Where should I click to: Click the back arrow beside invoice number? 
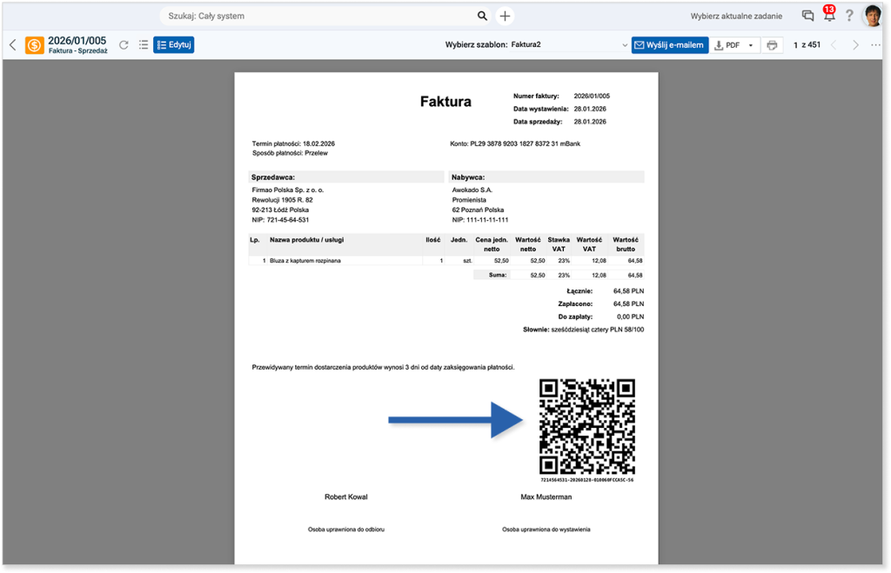(x=13, y=45)
